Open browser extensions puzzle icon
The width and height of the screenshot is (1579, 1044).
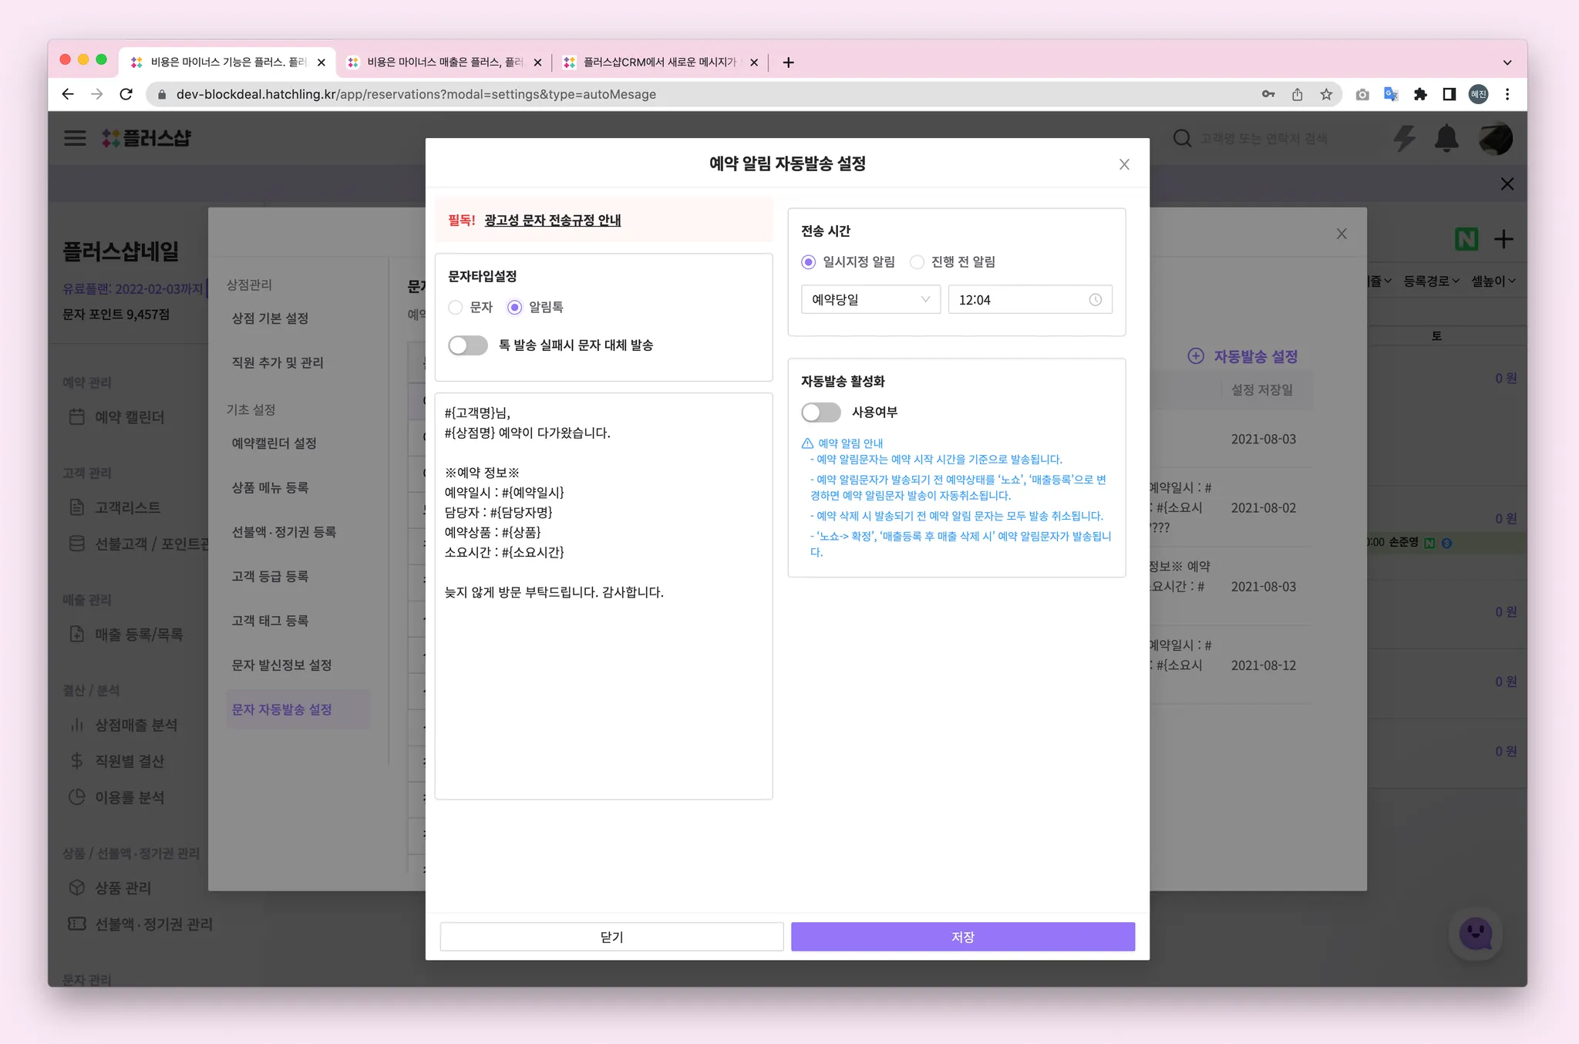pyautogui.click(x=1420, y=94)
